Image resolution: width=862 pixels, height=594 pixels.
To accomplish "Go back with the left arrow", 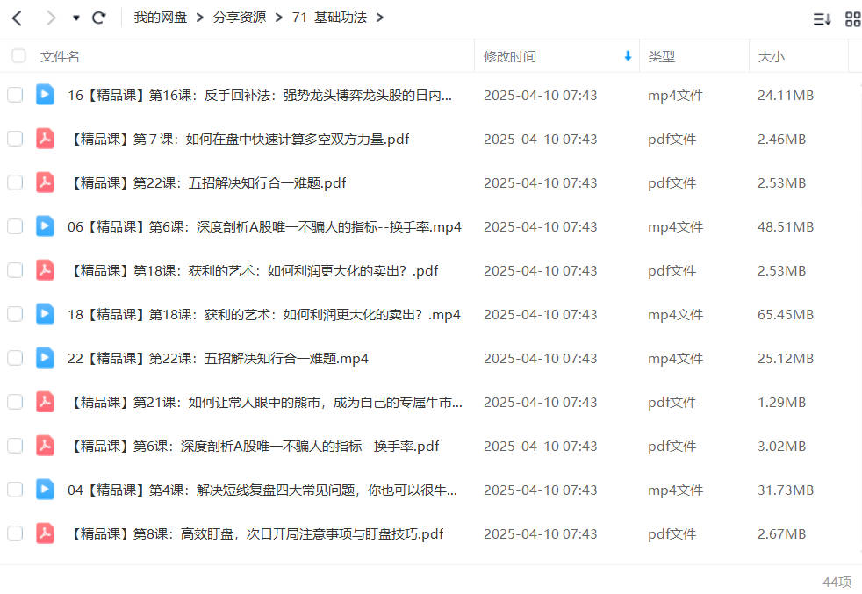I will point(17,18).
